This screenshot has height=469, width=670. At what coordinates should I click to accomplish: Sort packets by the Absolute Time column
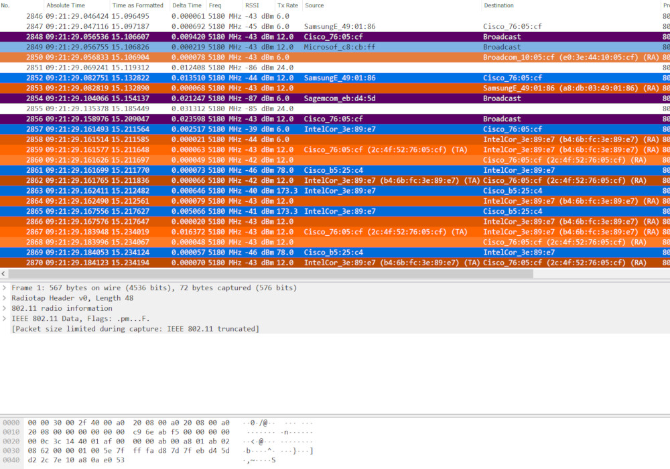click(x=65, y=5)
